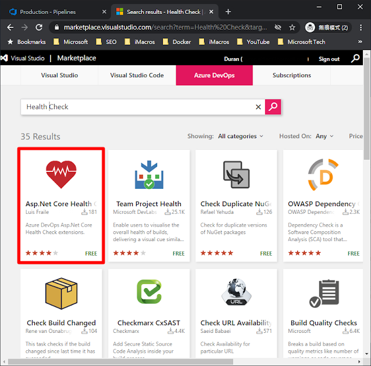371x366 pixels.
Task: Click the OWASP Dependency Check logo
Action: point(323,174)
